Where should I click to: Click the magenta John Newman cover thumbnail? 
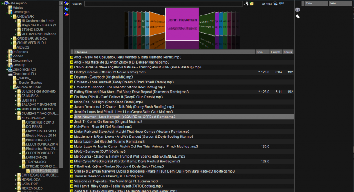[x=182, y=24]
